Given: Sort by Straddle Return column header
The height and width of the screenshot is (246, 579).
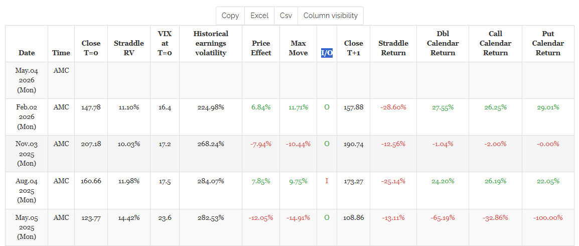Looking at the screenshot, I should coord(393,44).
